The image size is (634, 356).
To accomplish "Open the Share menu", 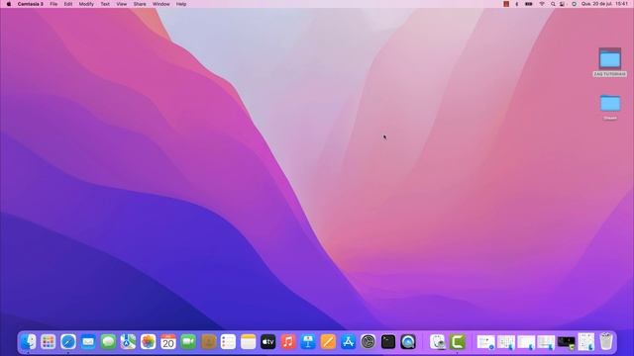I will pyautogui.click(x=140, y=4).
